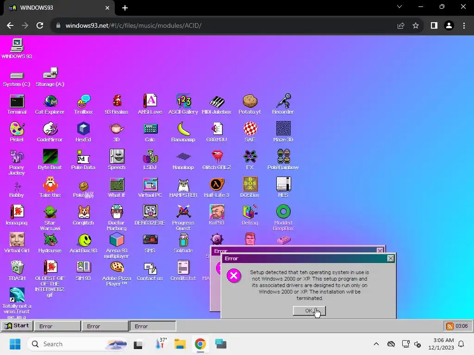Viewport: 474px width, 355px height.
Task: Open the DOSBox icon
Action: [x=250, y=188]
